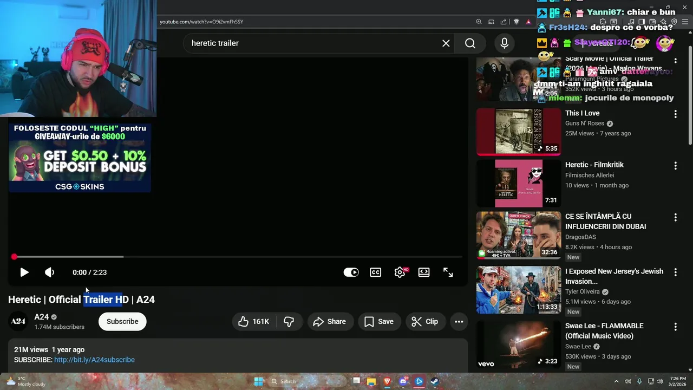Show hidden system tray icons chevron

(x=616, y=381)
